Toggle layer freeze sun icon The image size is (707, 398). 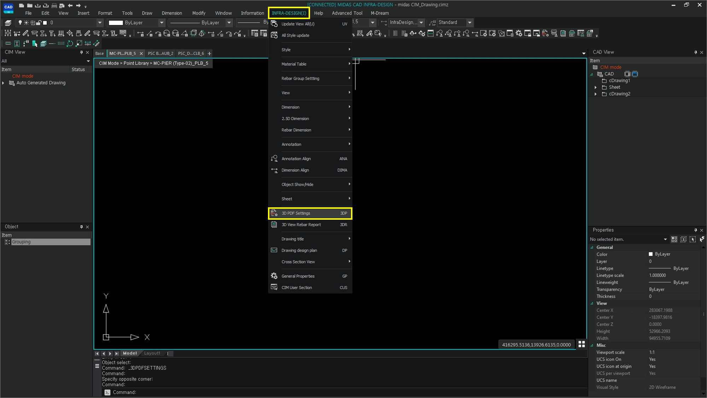[26, 23]
